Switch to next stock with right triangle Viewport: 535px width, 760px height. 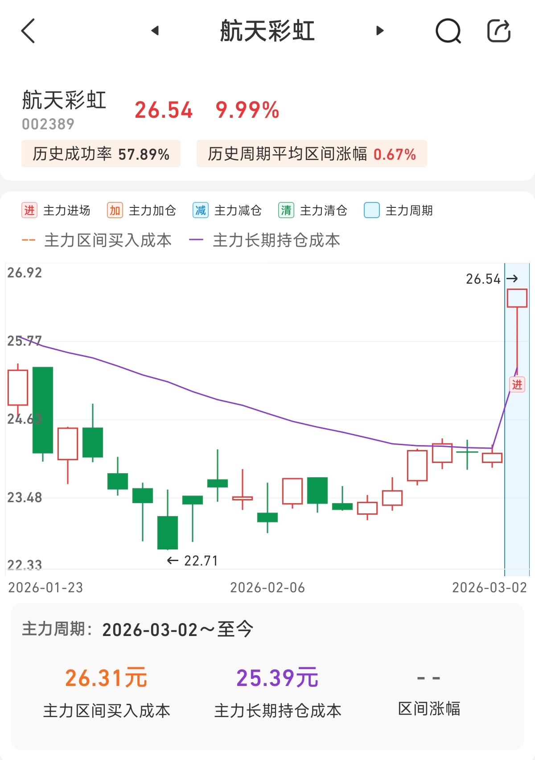(x=380, y=31)
